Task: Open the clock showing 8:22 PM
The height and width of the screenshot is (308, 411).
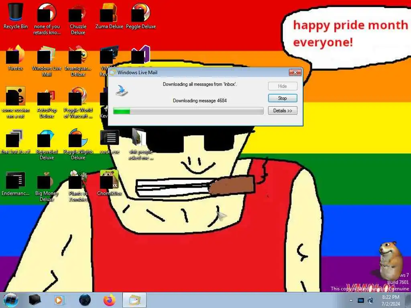Action: point(391,300)
